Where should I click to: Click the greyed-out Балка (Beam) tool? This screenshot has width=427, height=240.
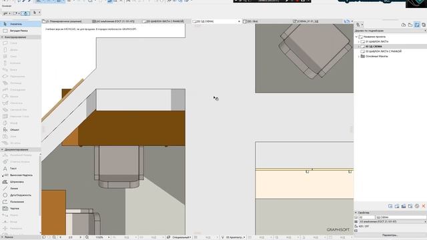tap(21, 69)
